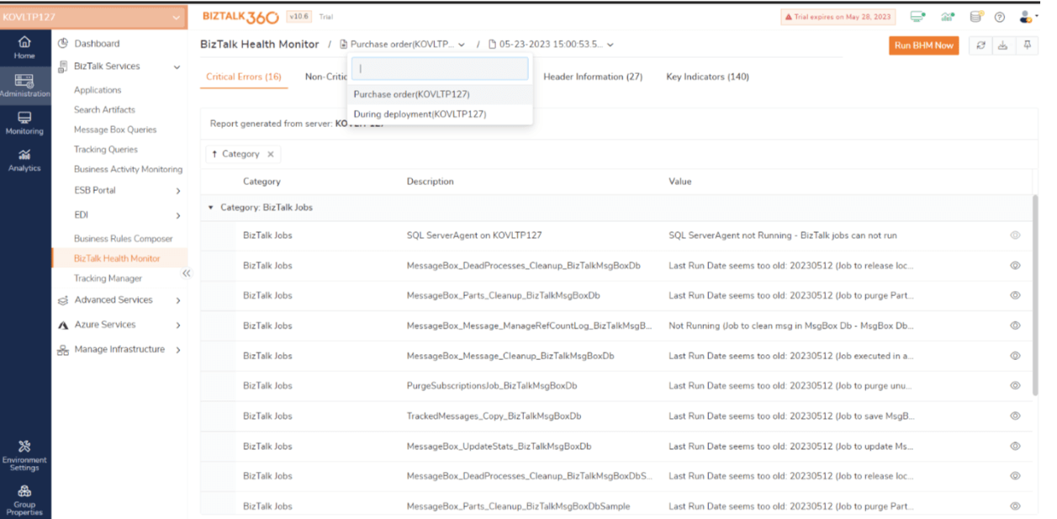Image resolution: width=1057 pixels, height=519 pixels.
Task: Click the refresh icon beside Run BHM Now
Action: [x=980, y=46]
